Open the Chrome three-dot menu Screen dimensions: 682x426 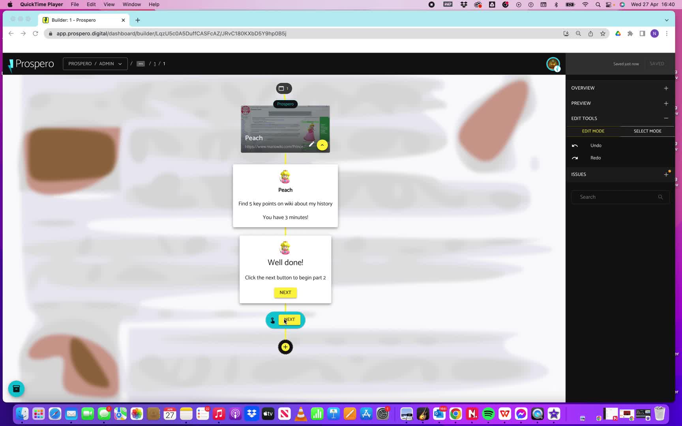[667, 34]
